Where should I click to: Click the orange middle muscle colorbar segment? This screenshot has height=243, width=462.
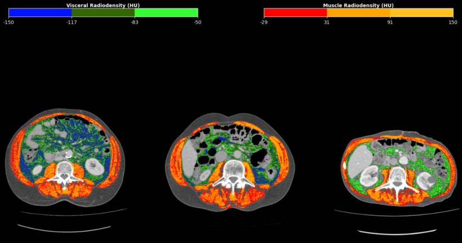point(358,12)
